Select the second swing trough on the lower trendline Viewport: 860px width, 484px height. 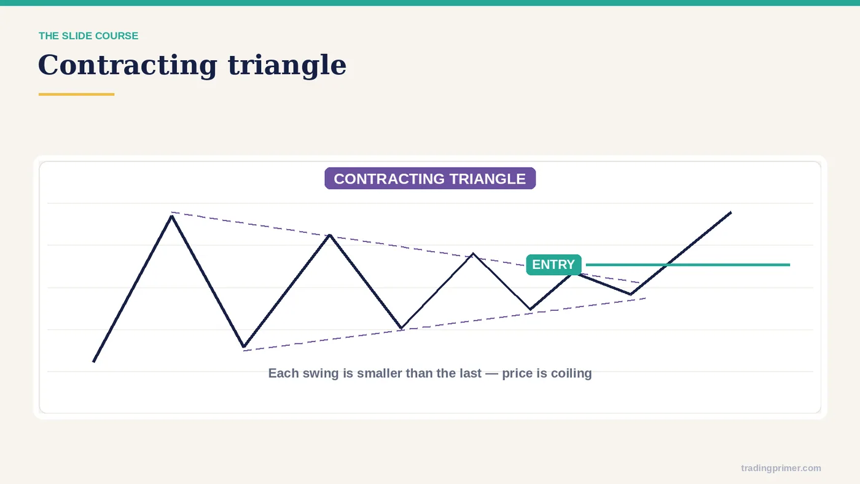click(x=401, y=328)
